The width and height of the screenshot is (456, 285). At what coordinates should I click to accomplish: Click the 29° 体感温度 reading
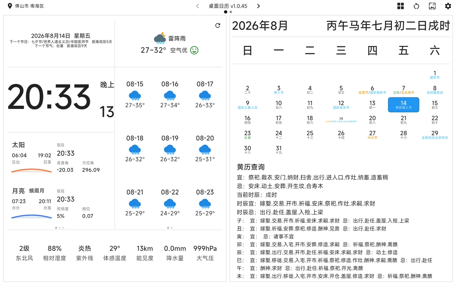tap(114, 253)
